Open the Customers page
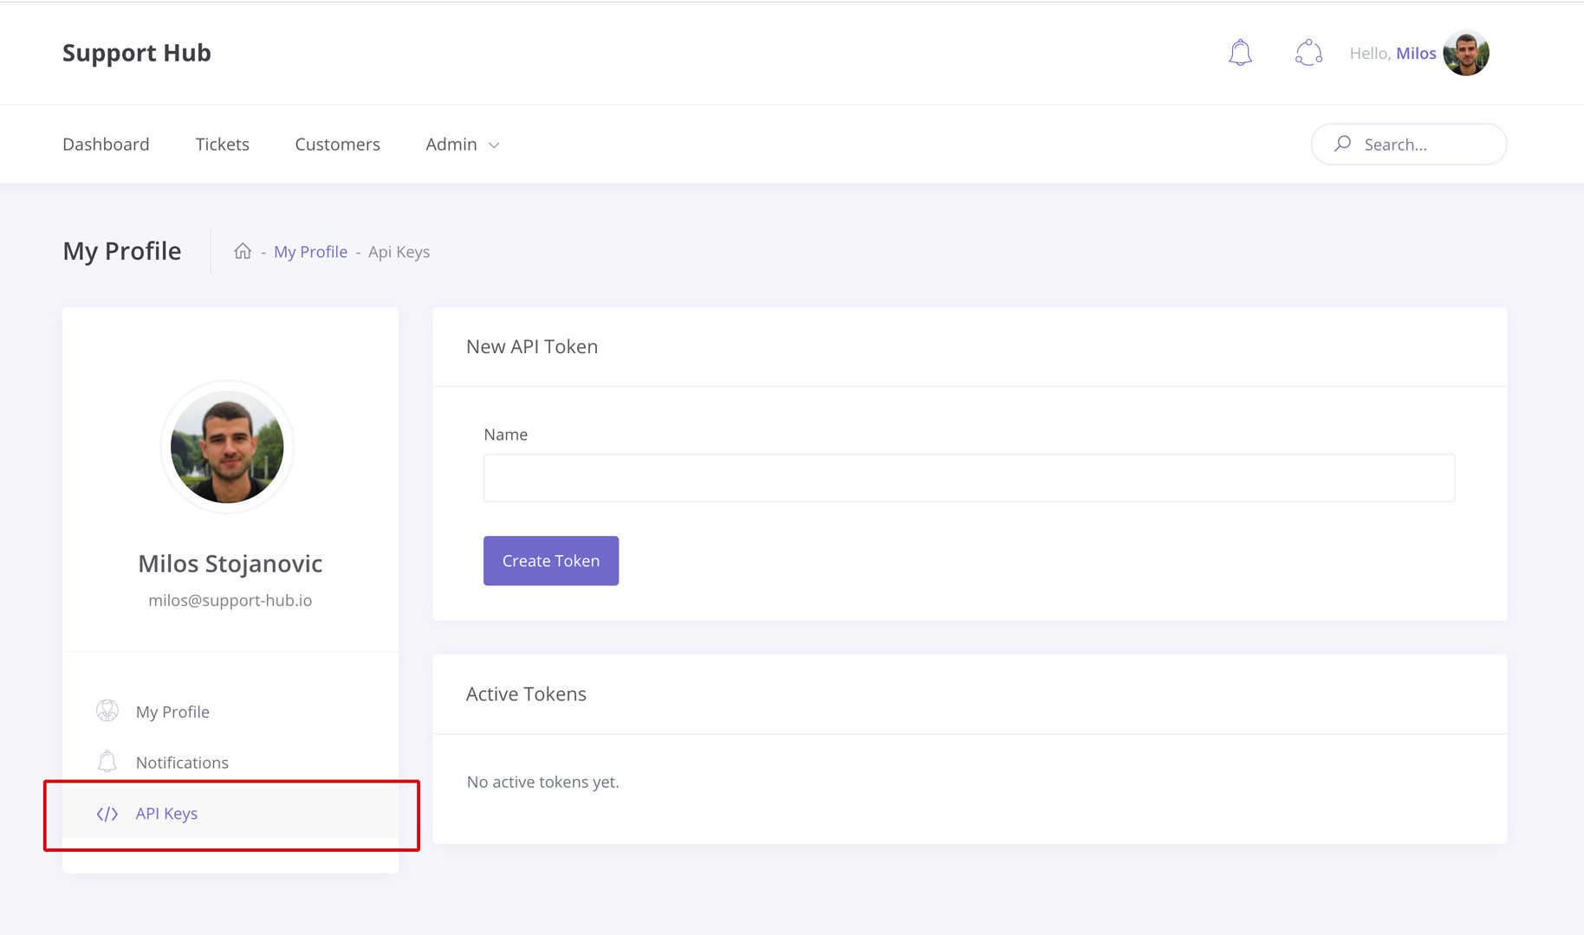The width and height of the screenshot is (1584, 935). (337, 144)
